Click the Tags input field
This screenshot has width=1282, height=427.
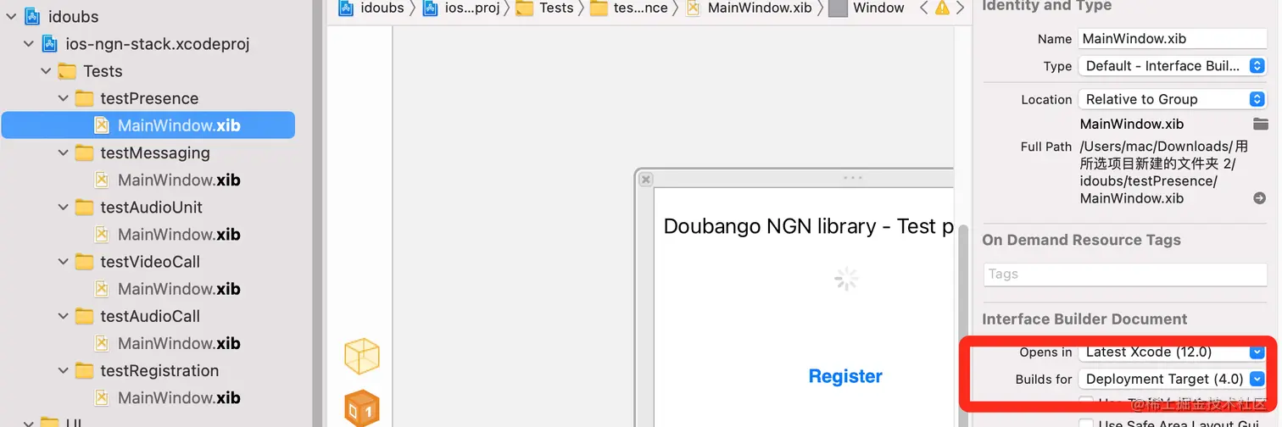[1124, 274]
